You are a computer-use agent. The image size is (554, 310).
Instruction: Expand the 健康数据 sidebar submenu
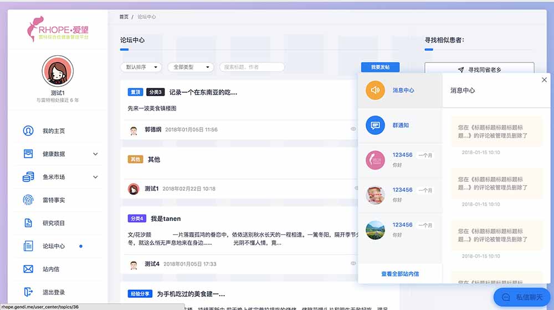tap(95, 154)
